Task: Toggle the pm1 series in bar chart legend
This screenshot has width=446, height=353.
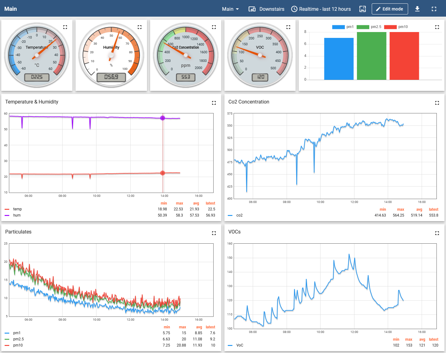Action: (x=343, y=27)
